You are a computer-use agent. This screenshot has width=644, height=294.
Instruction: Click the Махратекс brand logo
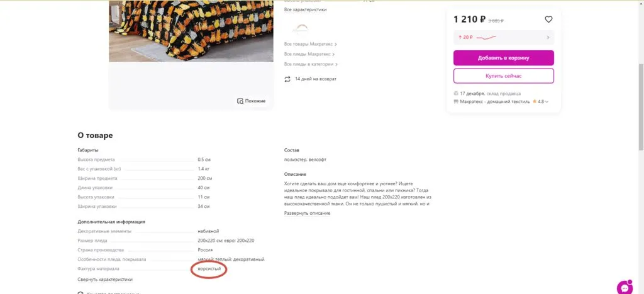299,28
